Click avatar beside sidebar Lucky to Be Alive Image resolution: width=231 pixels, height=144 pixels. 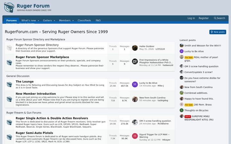(x=182, y=51)
